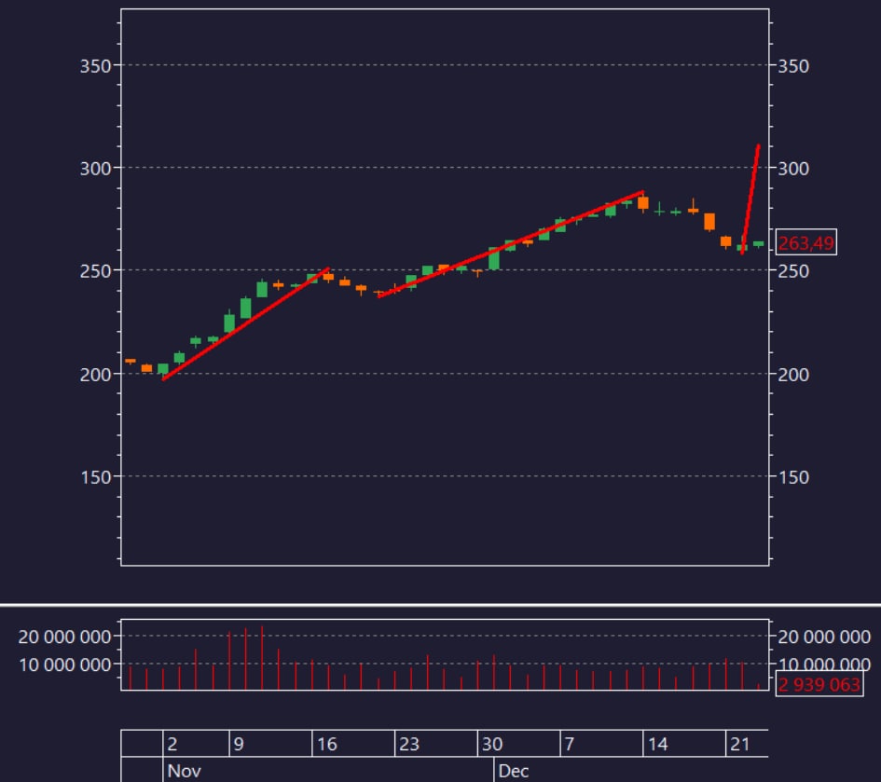Click the 200 label on left price axis
The height and width of the screenshot is (782, 881).
pyautogui.click(x=95, y=374)
